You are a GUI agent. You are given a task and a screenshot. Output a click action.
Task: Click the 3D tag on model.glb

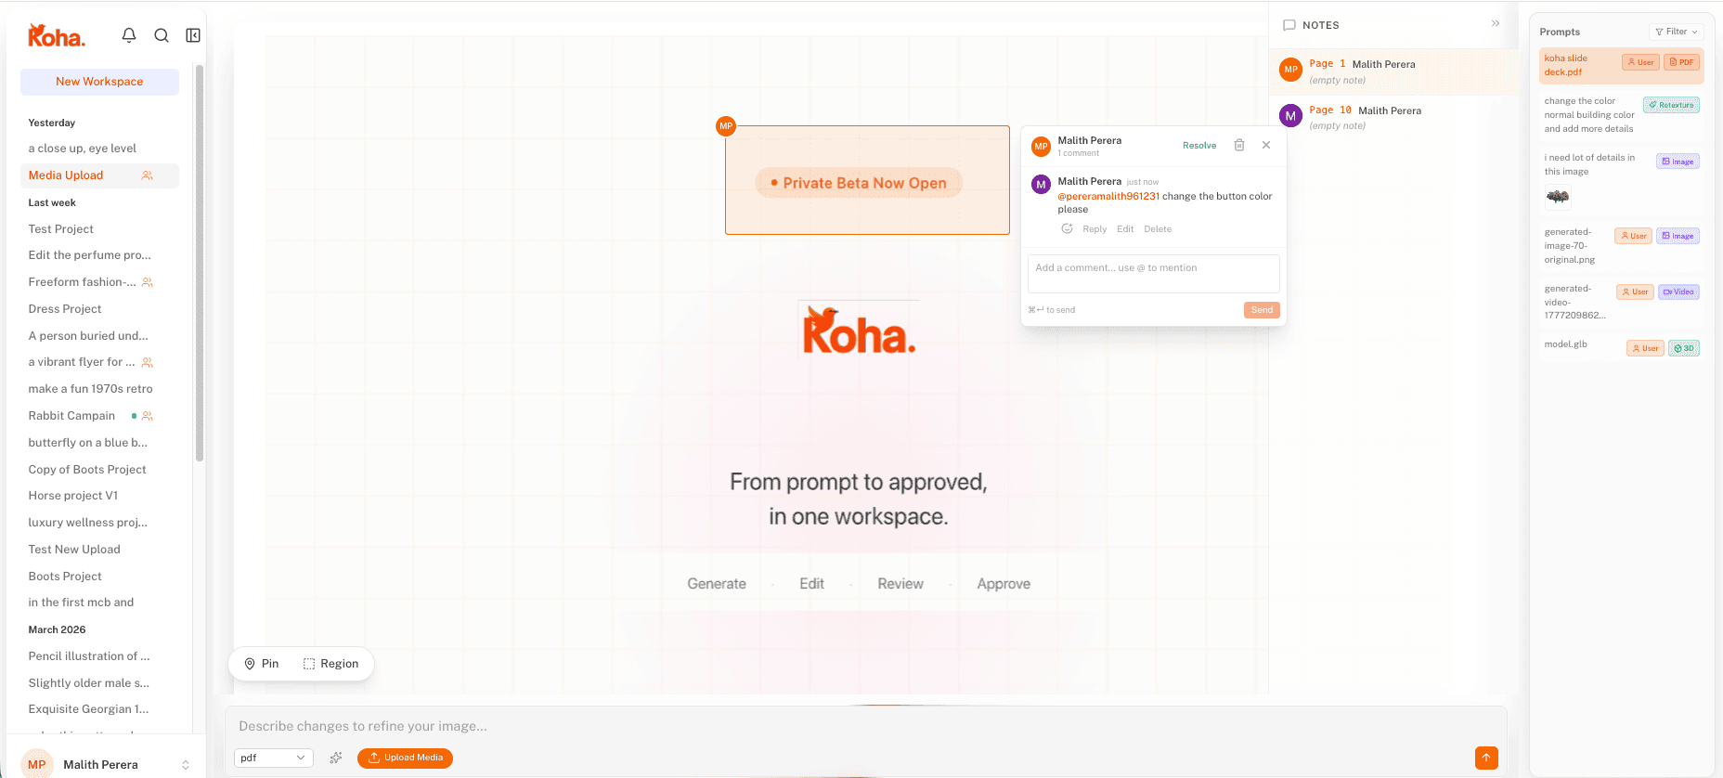(1684, 348)
